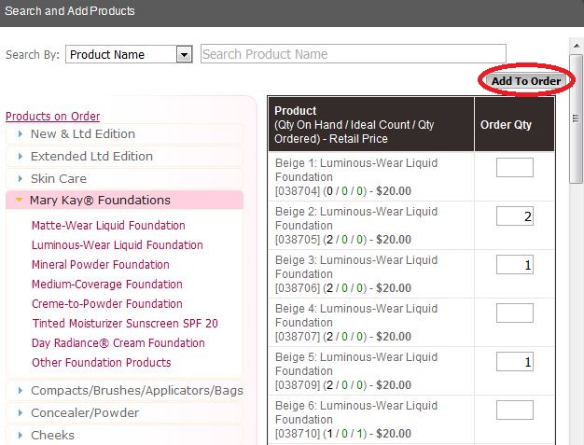Expand the Concealer/Powder category

click(124, 413)
